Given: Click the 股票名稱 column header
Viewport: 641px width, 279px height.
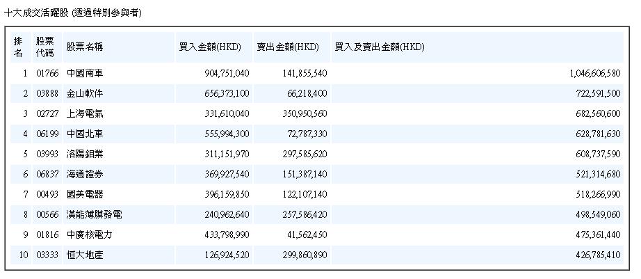Looking at the screenshot, I should [x=85, y=47].
